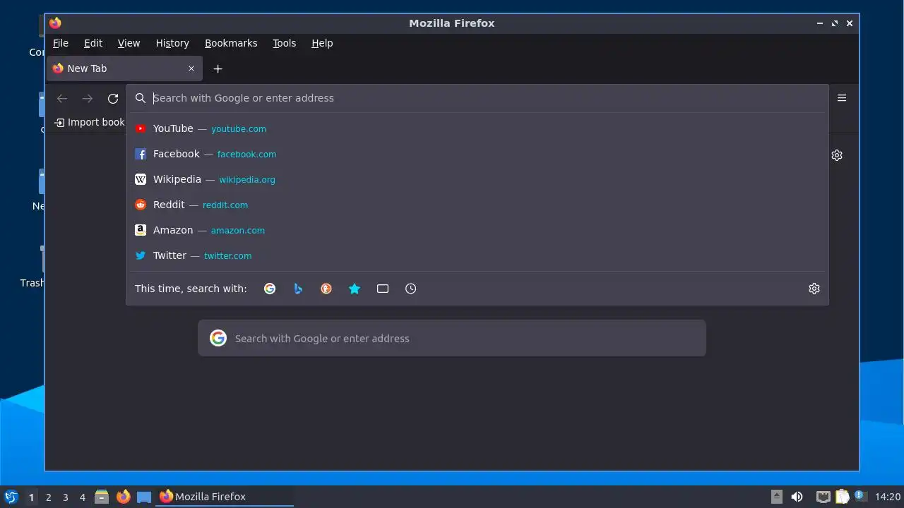The image size is (904, 508).
Task: Click the Import bookmarks toolbar button
Action: pos(90,122)
